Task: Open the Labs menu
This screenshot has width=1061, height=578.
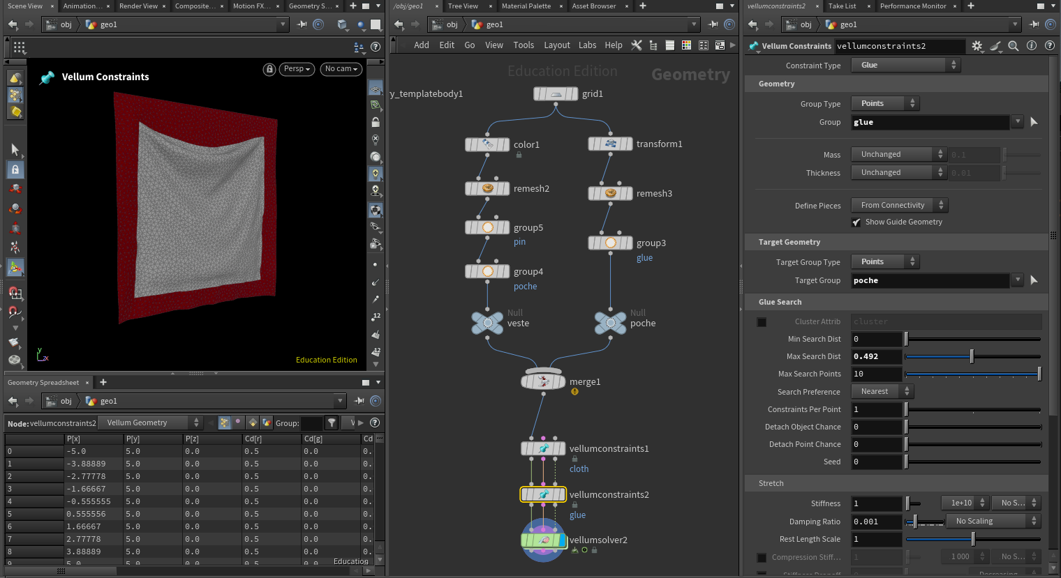Action: (x=587, y=45)
